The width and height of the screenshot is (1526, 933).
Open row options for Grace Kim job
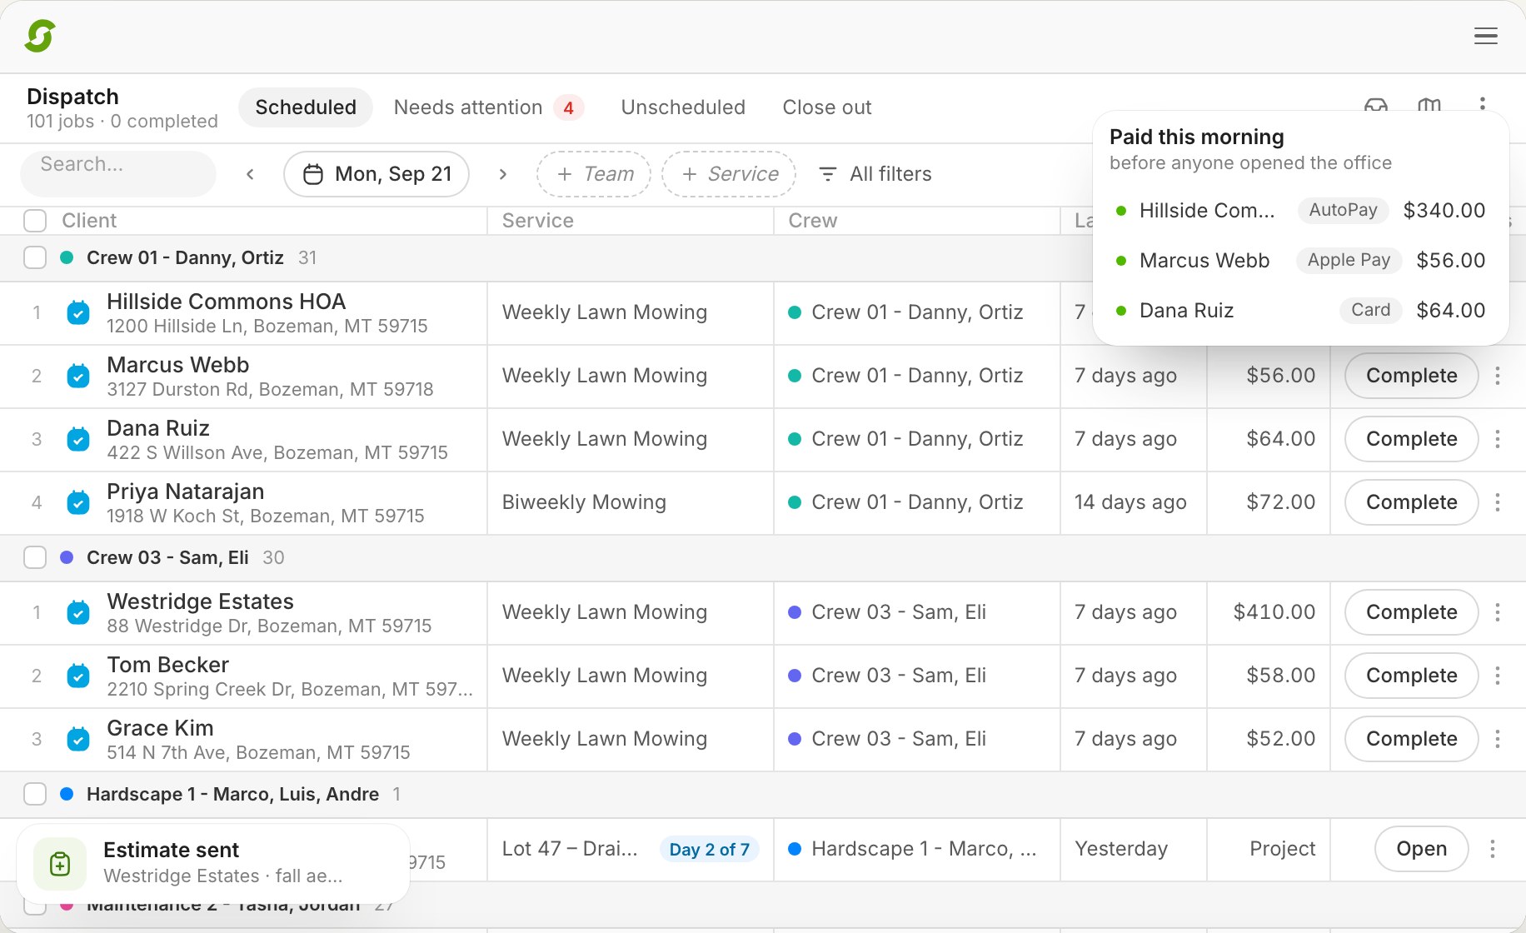point(1498,739)
